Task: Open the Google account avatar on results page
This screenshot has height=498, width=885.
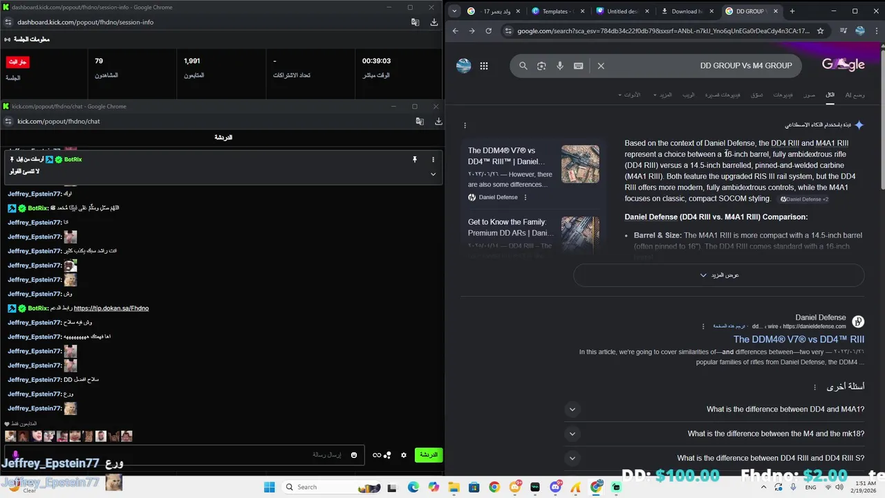Action: pos(464,66)
